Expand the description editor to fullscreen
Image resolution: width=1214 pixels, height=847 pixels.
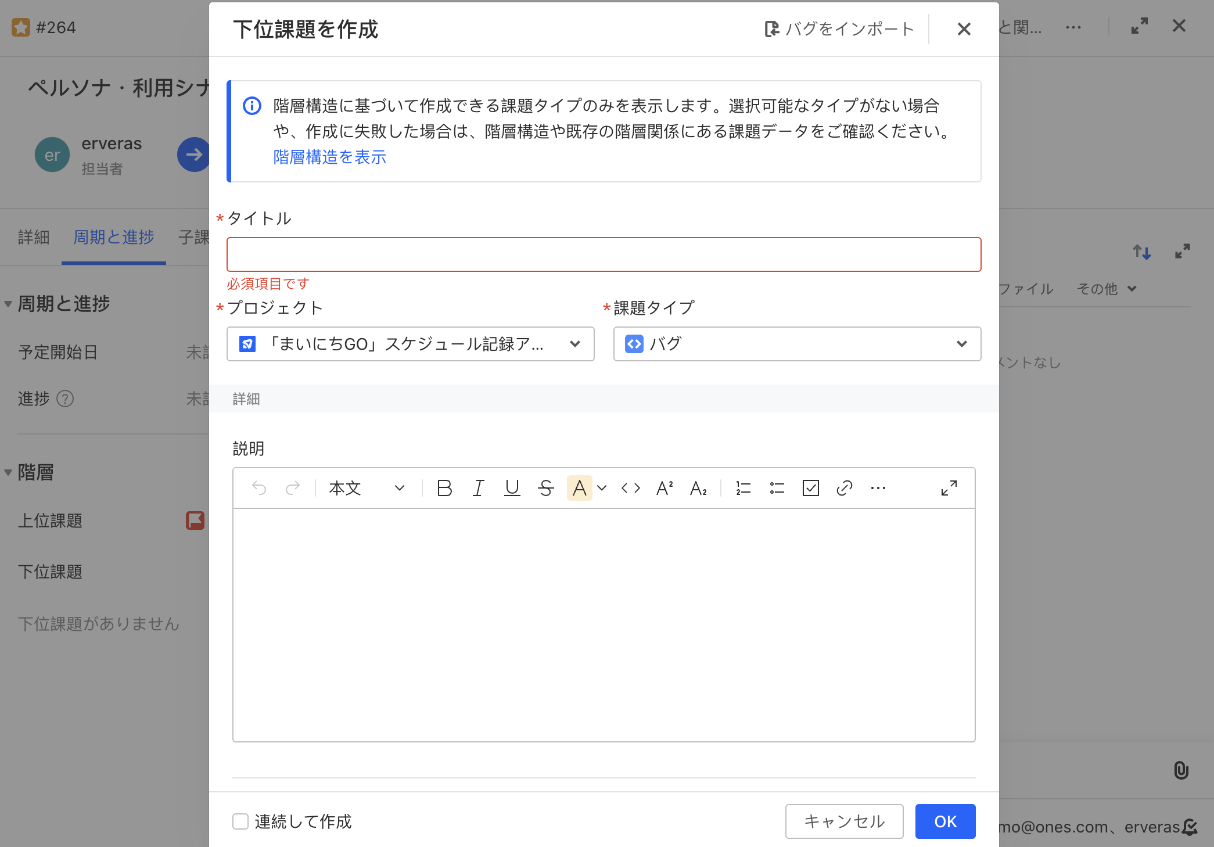coord(949,488)
